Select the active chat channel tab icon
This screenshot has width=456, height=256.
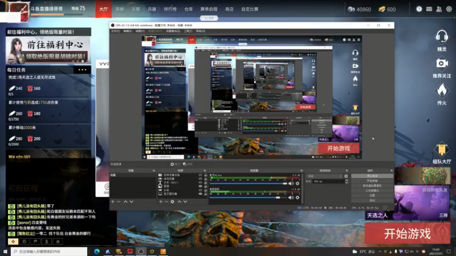coord(13,241)
